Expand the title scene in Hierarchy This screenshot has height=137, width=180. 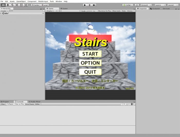tap(1, 13)
